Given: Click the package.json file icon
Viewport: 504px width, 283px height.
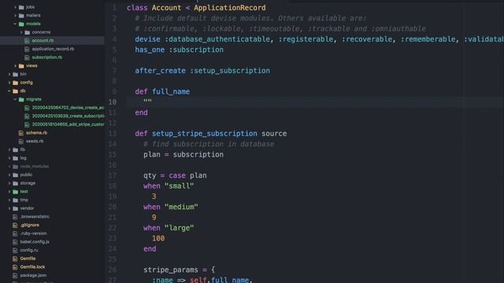Looking at the screenshot, I should 15,275.
